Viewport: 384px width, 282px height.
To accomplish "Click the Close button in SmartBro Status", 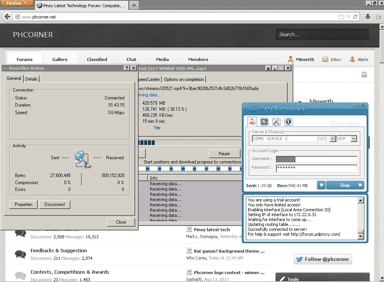I will [121, 222].
